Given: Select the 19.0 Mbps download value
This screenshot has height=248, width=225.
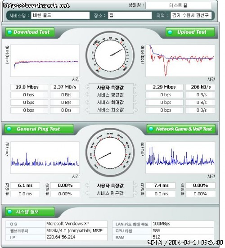Looking at the screenshot, I should [29, 87].
